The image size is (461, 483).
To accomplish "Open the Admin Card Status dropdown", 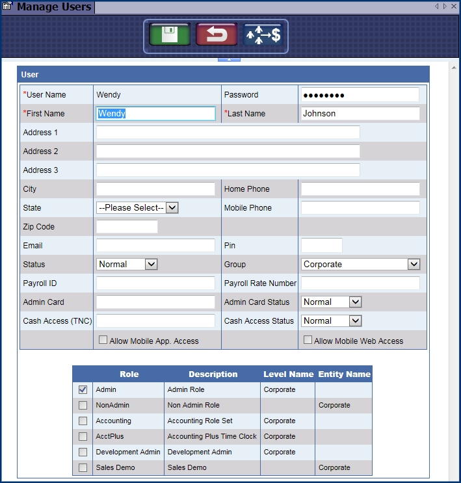I will click(x=354, y=302).
